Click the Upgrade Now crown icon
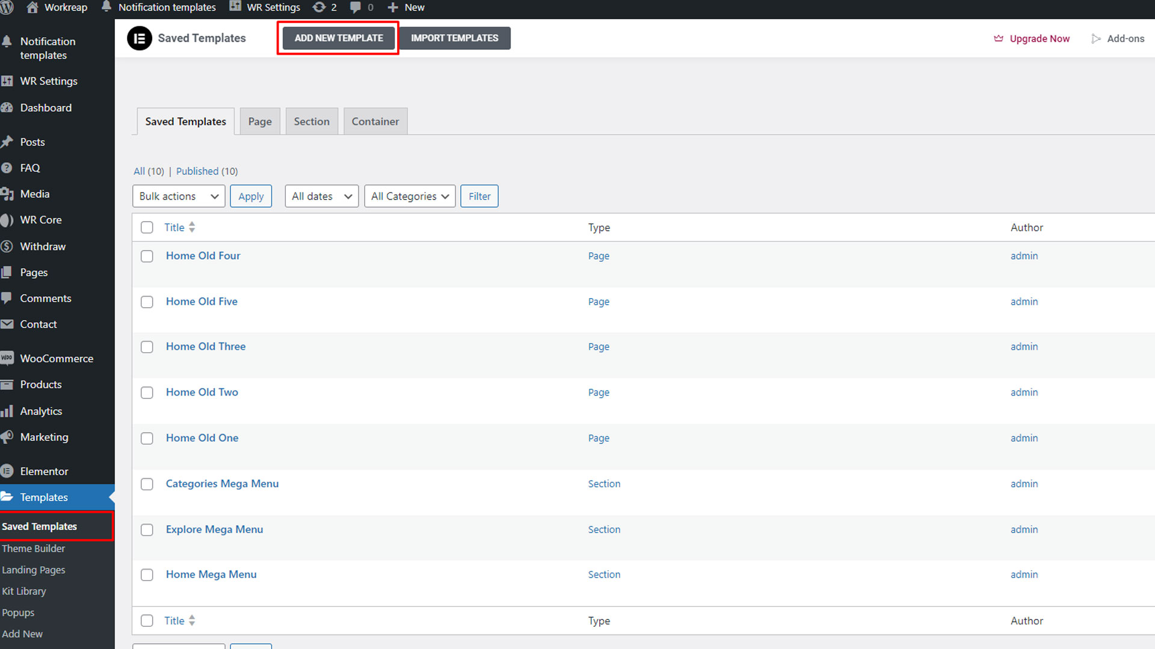 999,38
